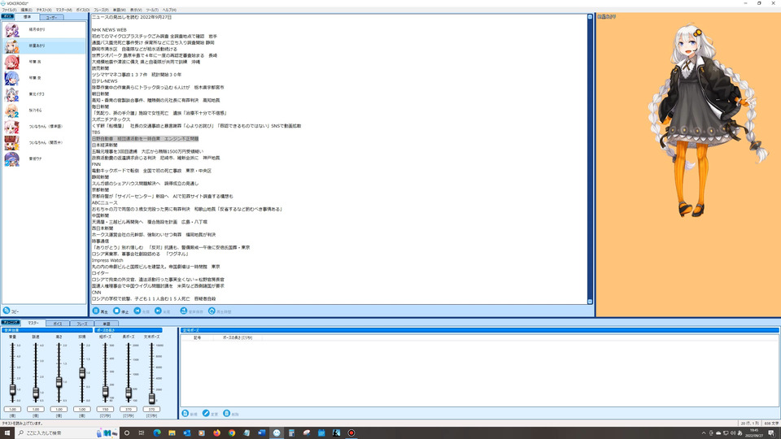Switch to the 単語 tuning tab

(106, 324)
